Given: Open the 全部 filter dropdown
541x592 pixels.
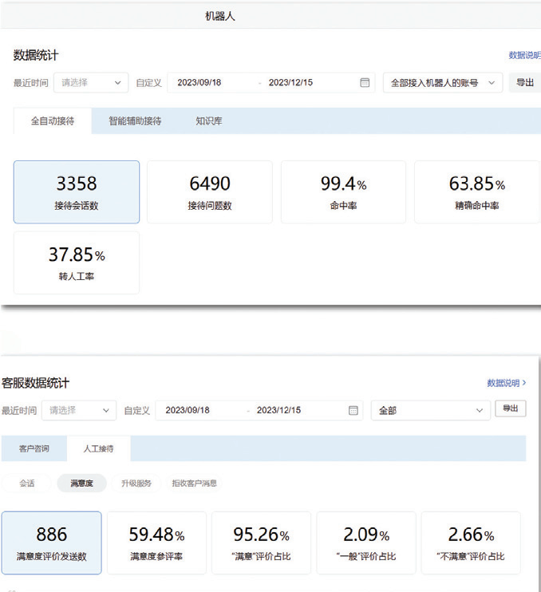Looking at the screenshot, I should coord(430,410).
